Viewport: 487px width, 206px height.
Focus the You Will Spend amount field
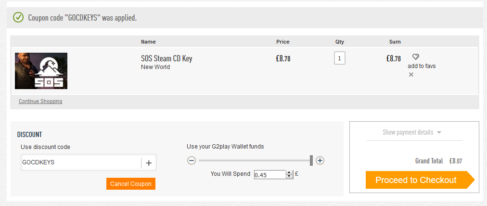(270, 175)
